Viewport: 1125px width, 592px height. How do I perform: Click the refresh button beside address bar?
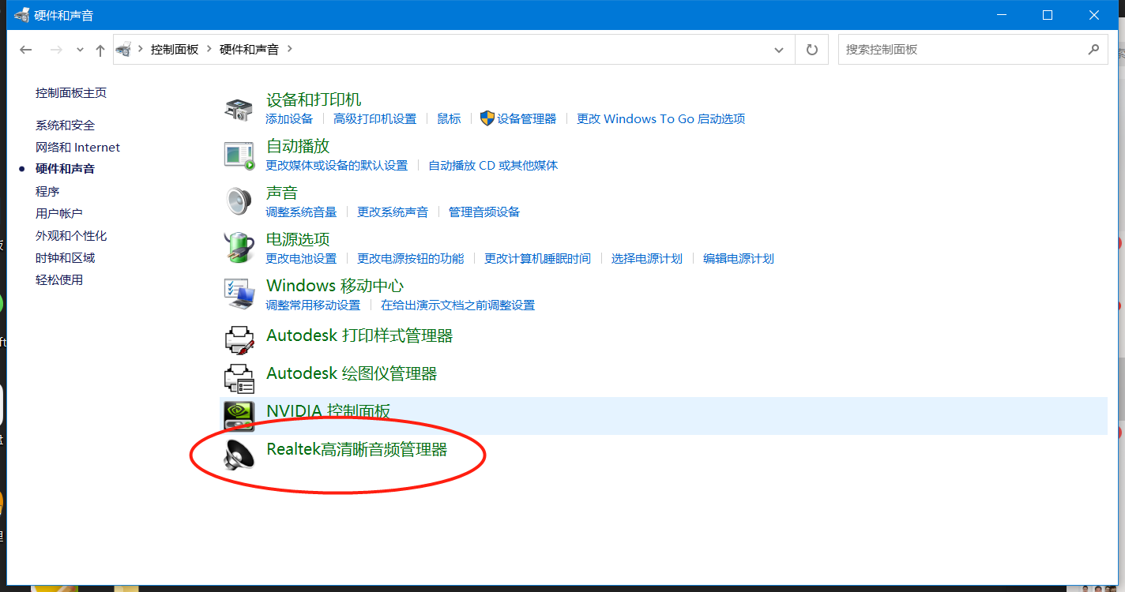click(x=811, y=50)
